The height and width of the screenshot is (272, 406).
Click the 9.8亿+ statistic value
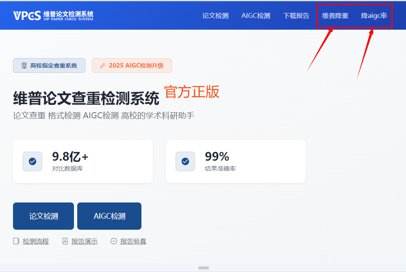(70, 157)
